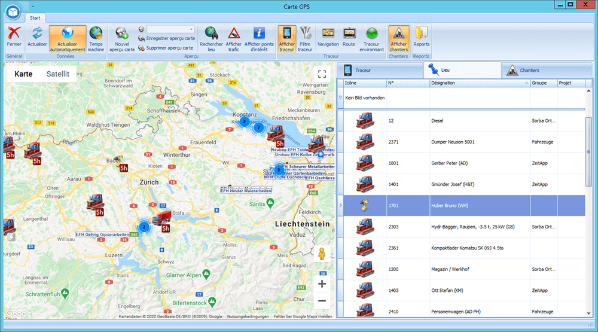Click the red truck marker near Stäfa
The height and width of the screenshot is (332, 598).
tap(161, 218)
